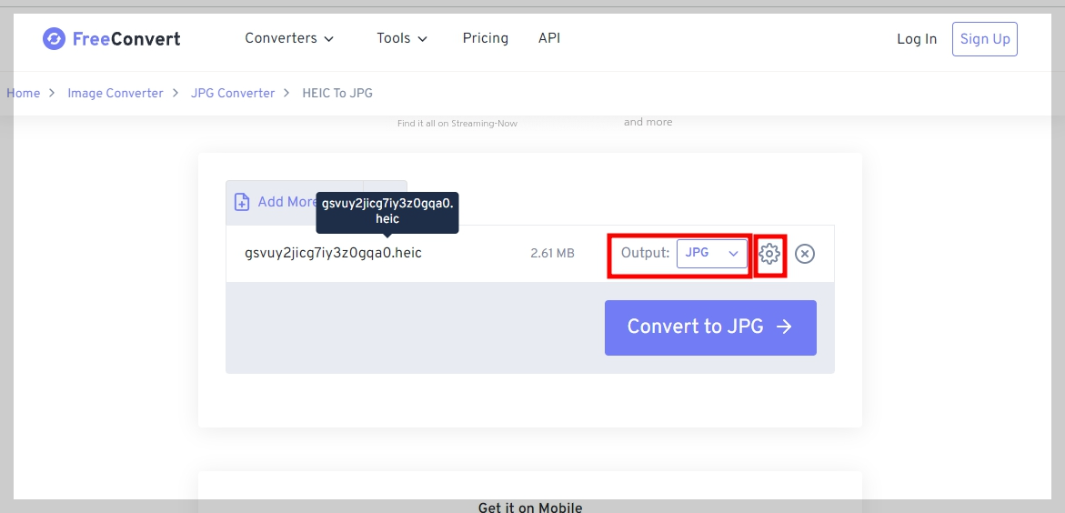Open Image Converter breadcrumb link
1065x513 pixels.
(116, 93)
